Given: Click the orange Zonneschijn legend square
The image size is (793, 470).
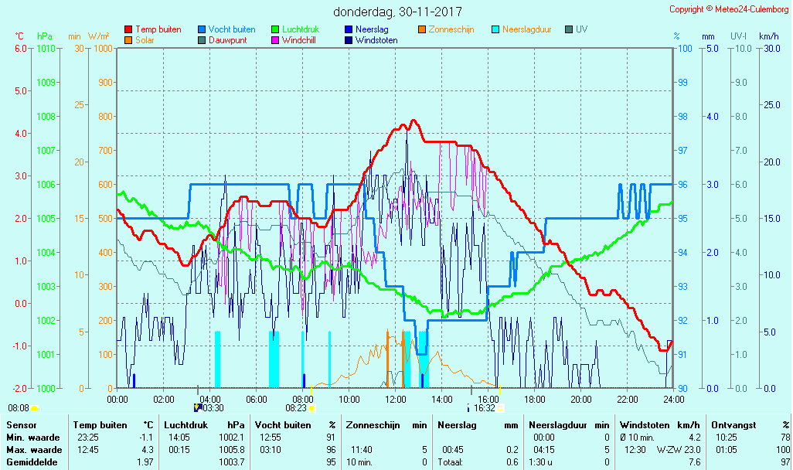Looking at the screenshot, I should click(x=422, y=30).
